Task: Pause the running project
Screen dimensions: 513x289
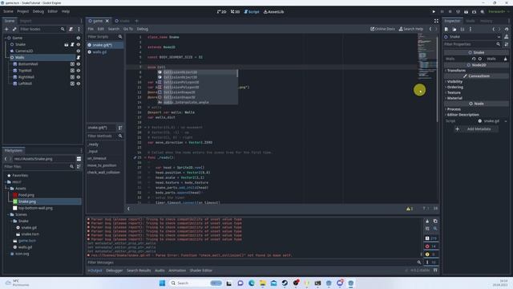Action: click(442, 12)
